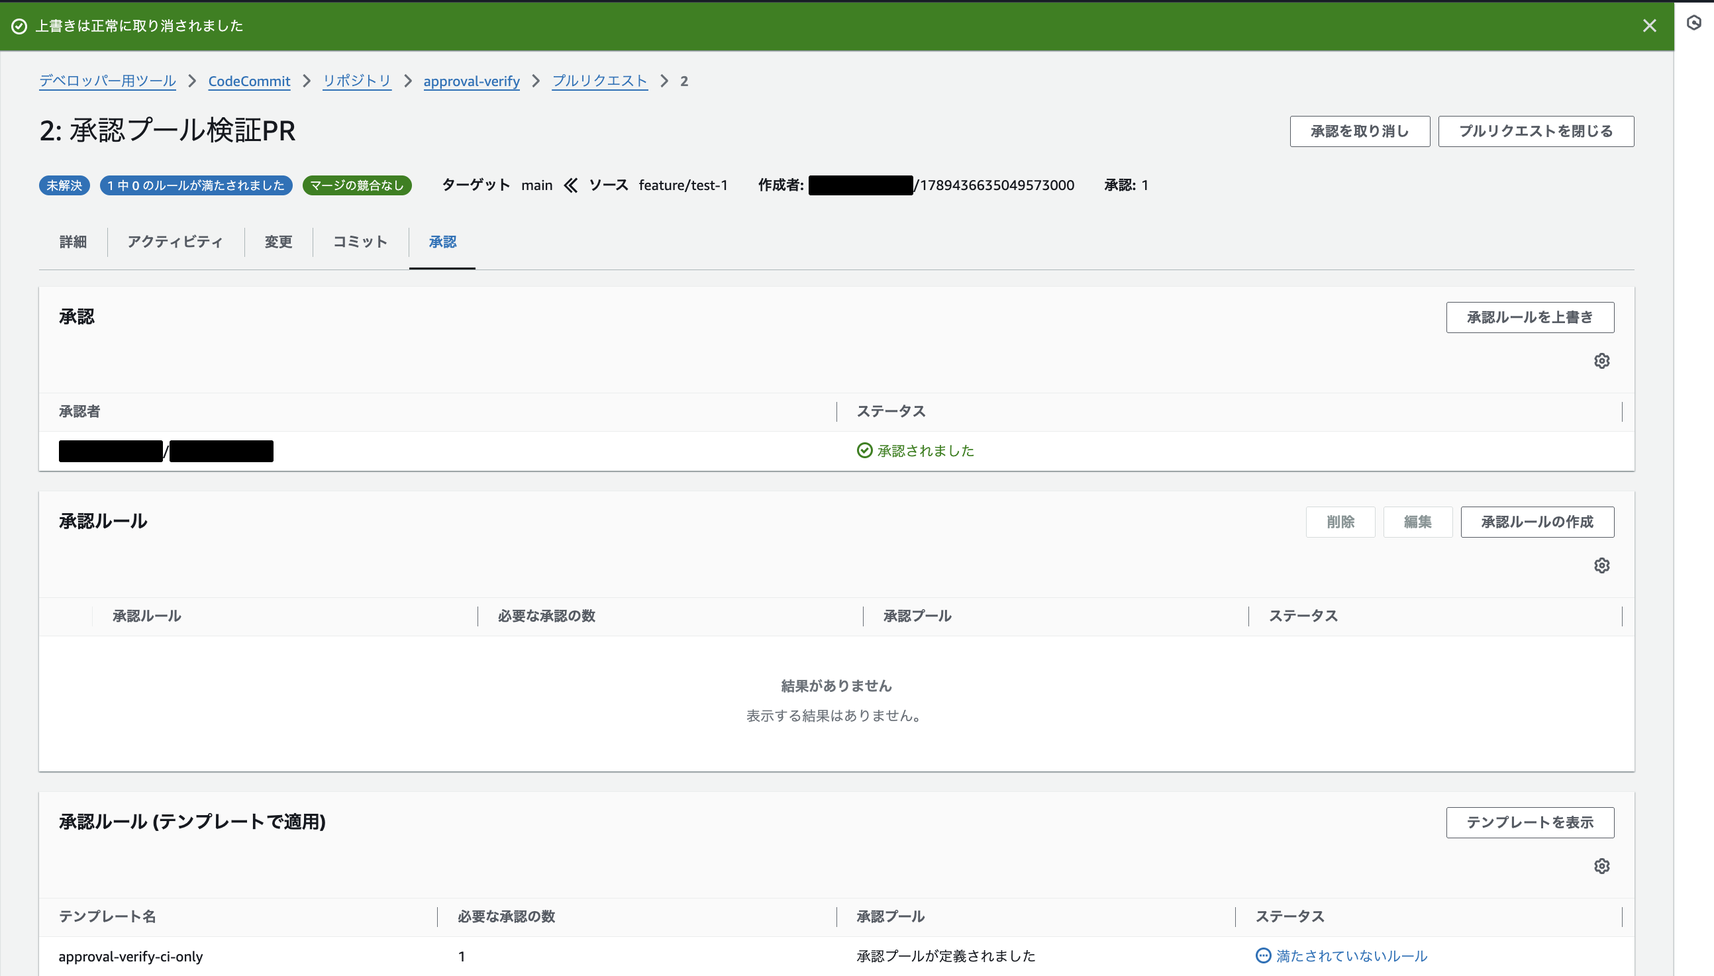Open settings gear in the 承認ルール section
The image size is (1714, 976).
click(x=1601, y=565)
